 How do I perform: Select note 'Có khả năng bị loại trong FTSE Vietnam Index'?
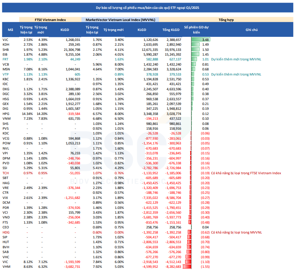(246, 173)
